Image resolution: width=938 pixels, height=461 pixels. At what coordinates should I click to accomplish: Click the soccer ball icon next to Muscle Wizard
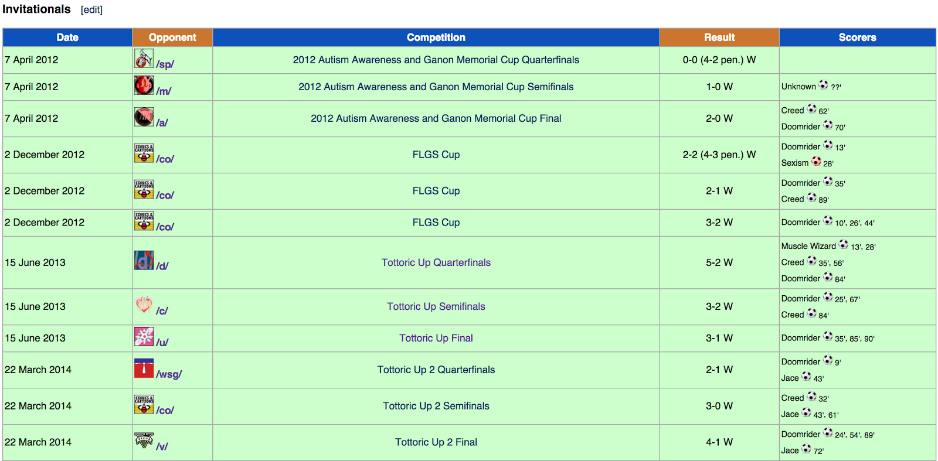click(843, 244)
